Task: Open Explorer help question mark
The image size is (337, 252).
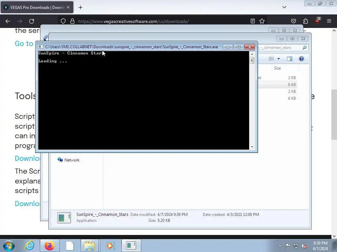Action: pyautogui.click(x=301, y=59)
